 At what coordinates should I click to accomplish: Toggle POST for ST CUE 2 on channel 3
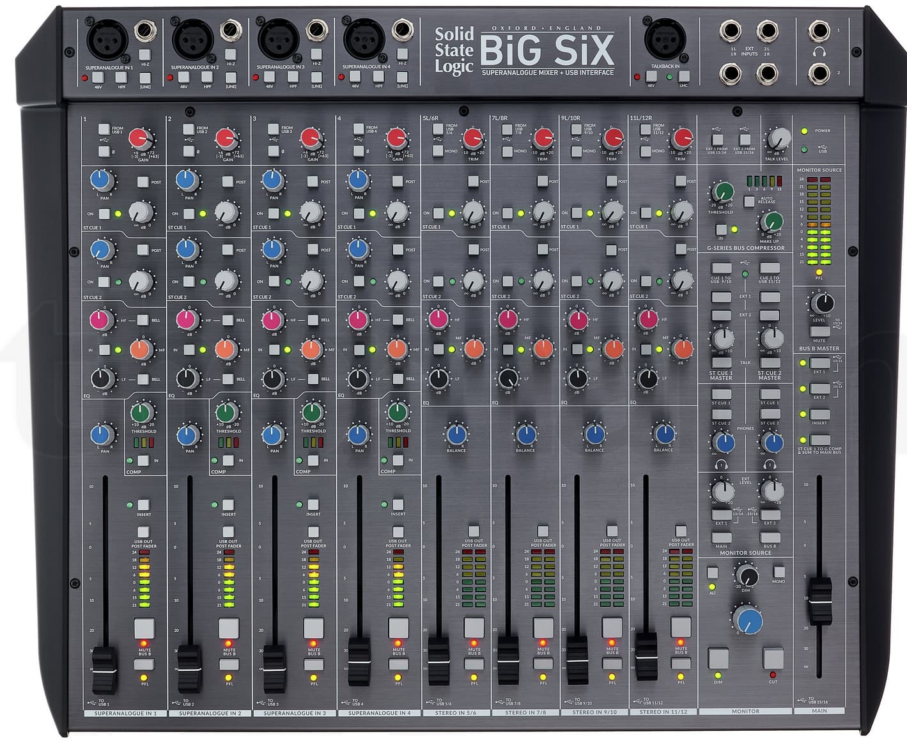[312, 250]
